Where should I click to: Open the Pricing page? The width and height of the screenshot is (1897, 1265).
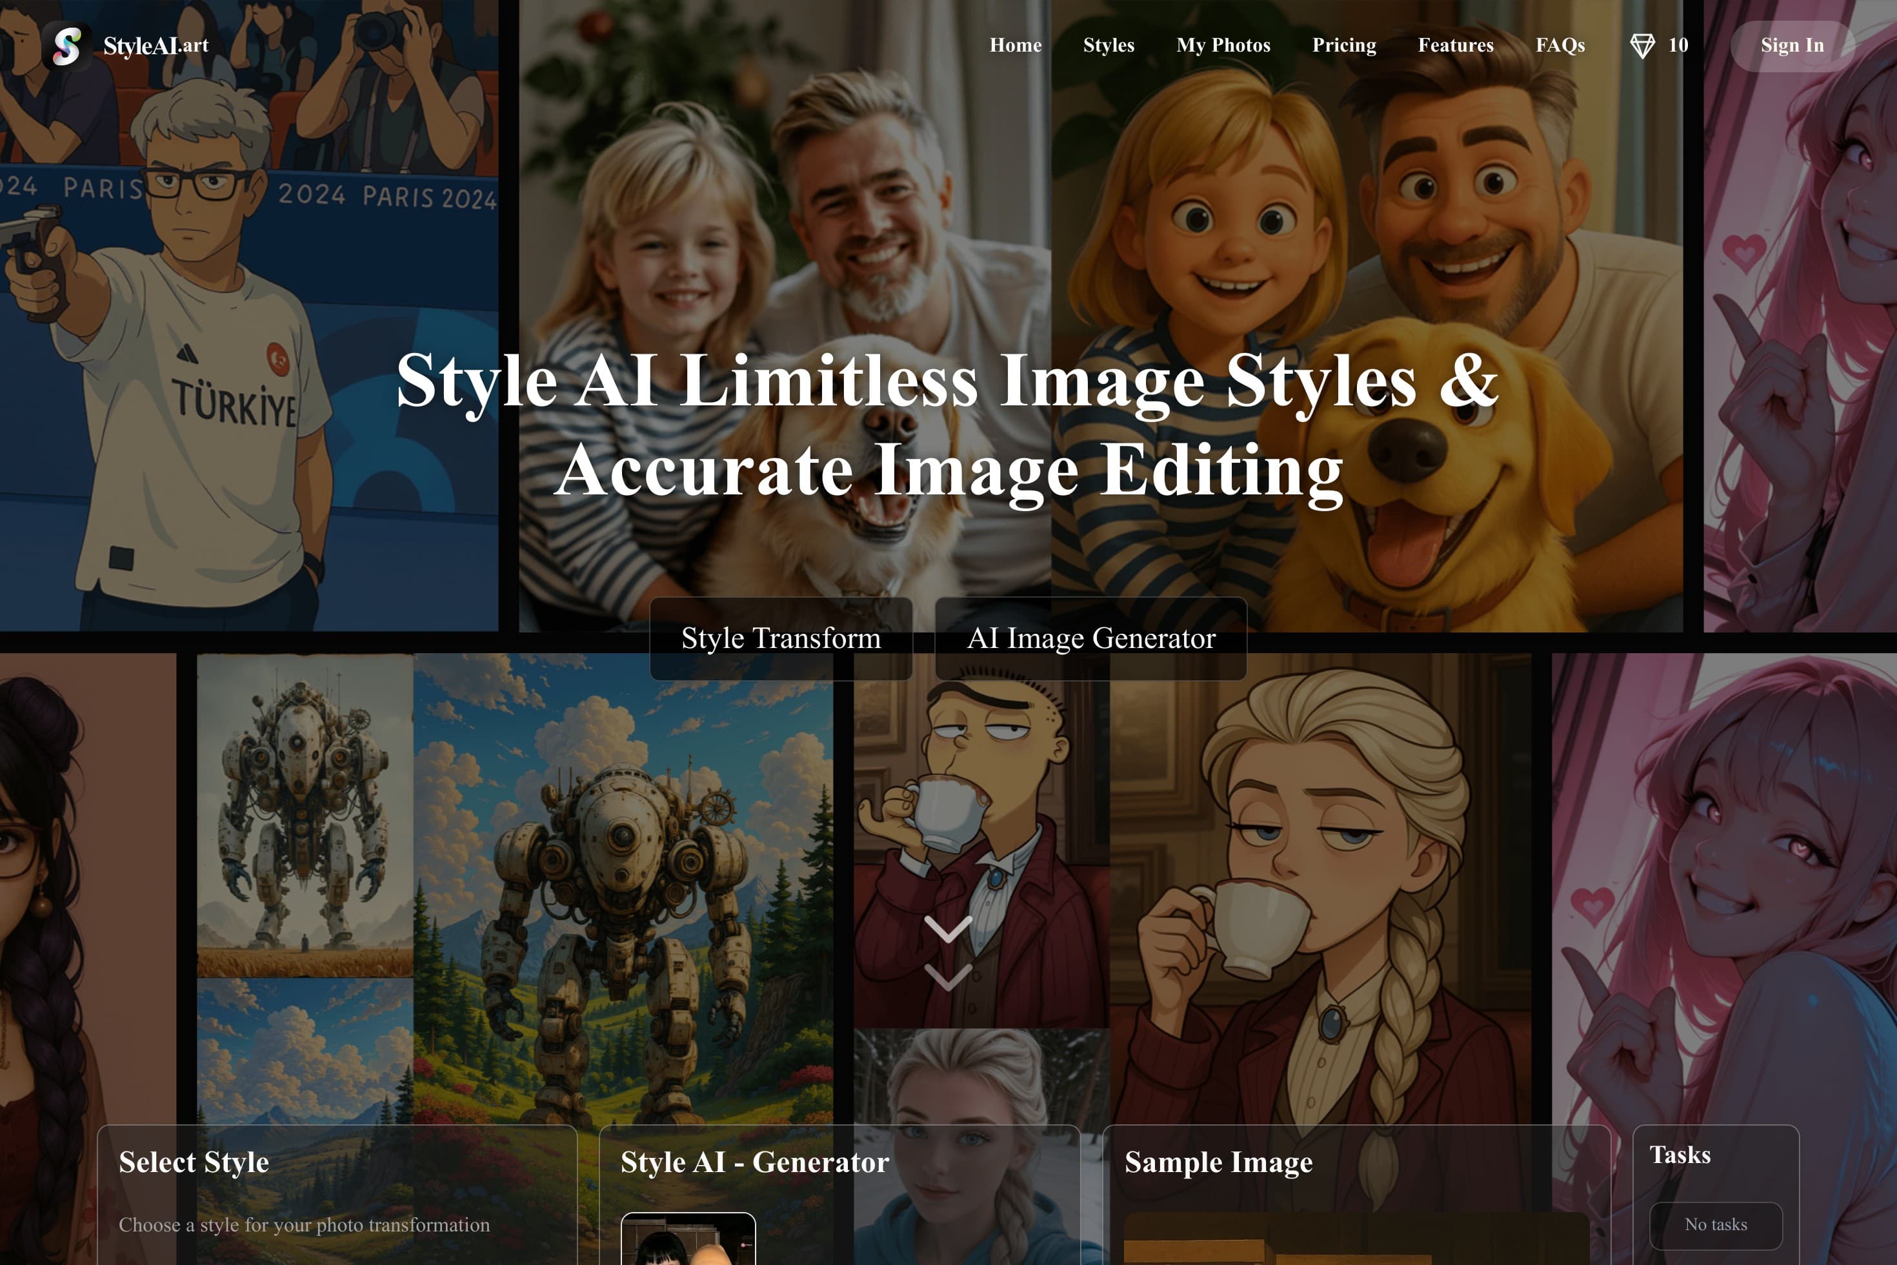pos(1345,45)
